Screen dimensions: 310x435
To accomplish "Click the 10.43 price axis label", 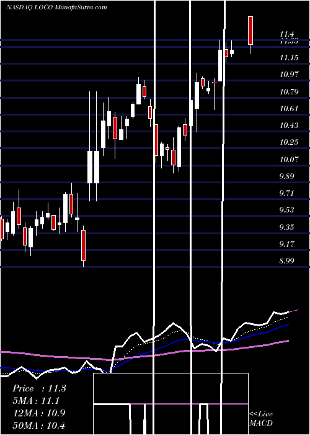I will pyautogui.click(x=289, y=126).
